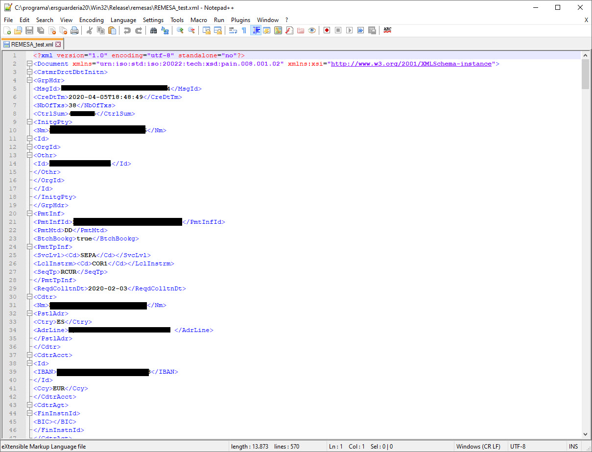Collapse the OrgId block on line 12
Image resolution: width=592 pixels, height=452 pixels.
[29, 147]
